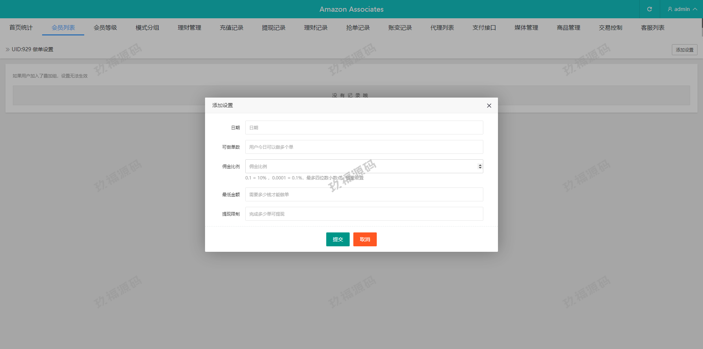703x349 pixels.
Task: Click the 添加设置 button at top right
Action: (x=684, y=50)
